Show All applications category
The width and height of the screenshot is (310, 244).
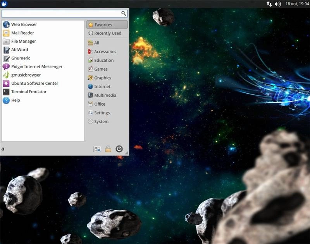pyautogui.click(x=107, y=43)
